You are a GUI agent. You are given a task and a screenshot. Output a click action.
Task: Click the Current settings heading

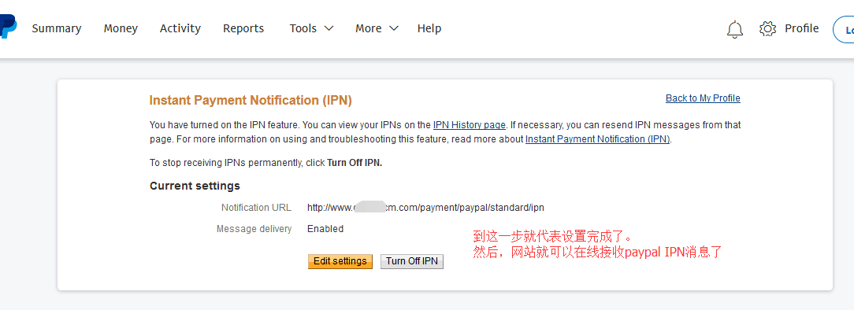(195, 186)
